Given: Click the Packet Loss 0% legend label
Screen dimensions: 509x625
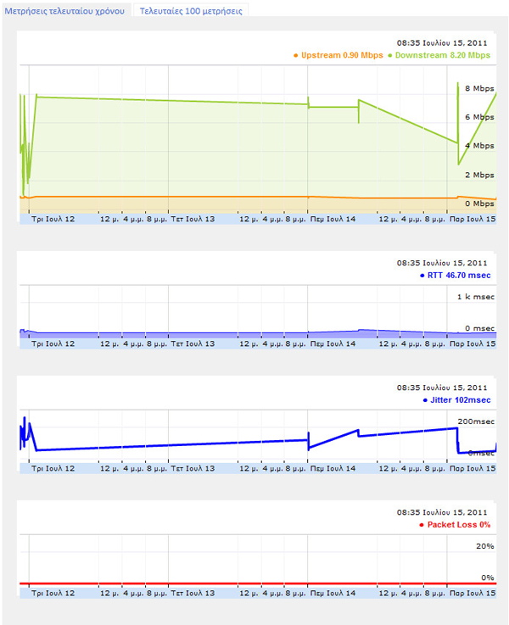Looking at the screenshot, I should pyautogui.click(x=459, y=525).
